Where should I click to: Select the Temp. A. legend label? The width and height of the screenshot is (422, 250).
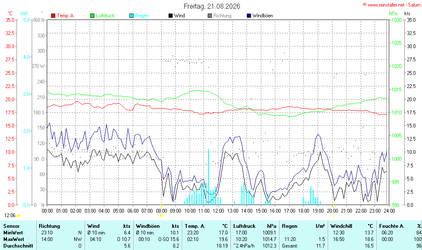pyautogui.click(x=66, y=16)
